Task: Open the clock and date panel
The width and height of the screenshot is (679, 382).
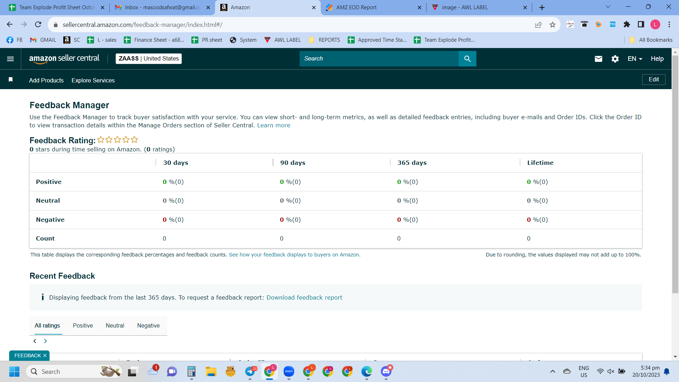Action: 646,371
